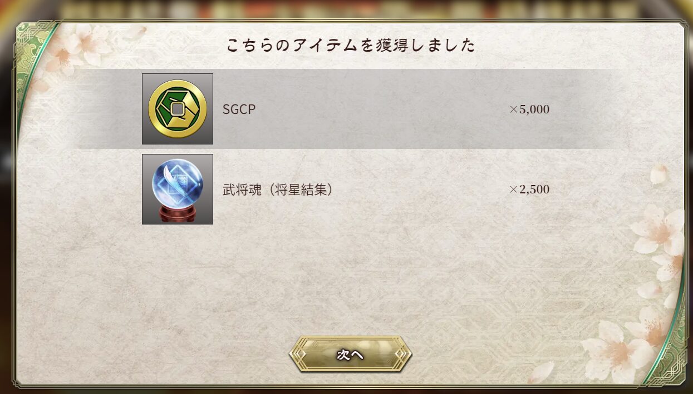Click the wooden stand under the crystal orb

(x=178, y=215)
